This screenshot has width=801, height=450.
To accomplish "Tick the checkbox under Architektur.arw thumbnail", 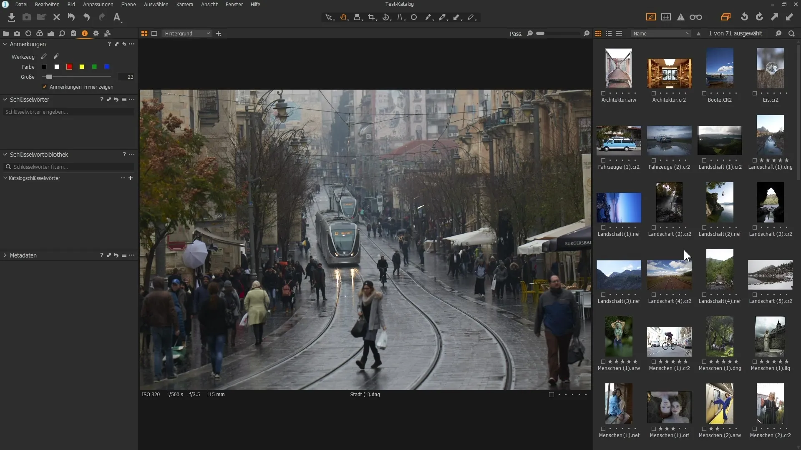I will 603,93.
